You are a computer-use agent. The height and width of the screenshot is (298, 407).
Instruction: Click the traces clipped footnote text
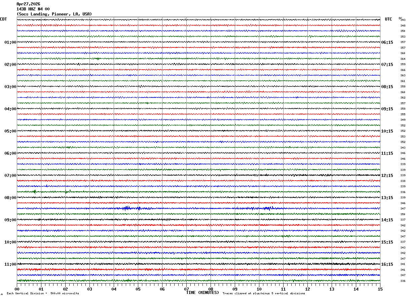coord(264,293)
